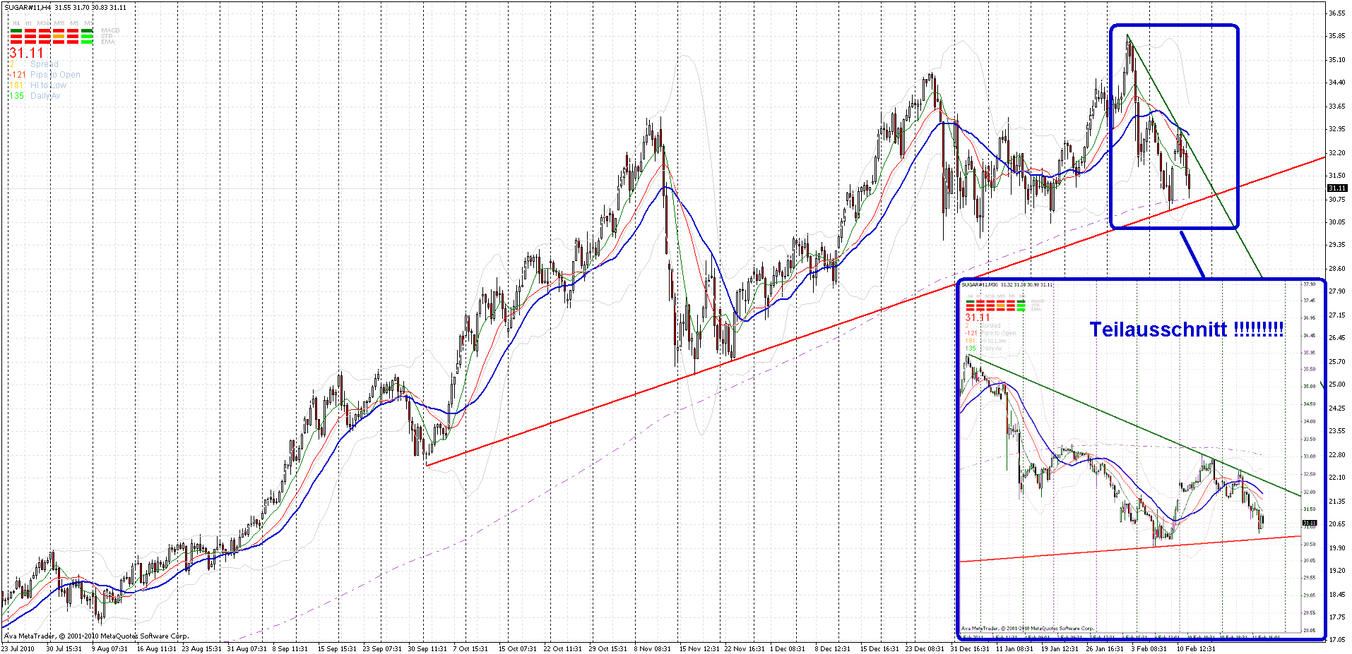Select the M5 timeframe label in signal panel
1352x654 pixels.
click(x=75, y=23)
